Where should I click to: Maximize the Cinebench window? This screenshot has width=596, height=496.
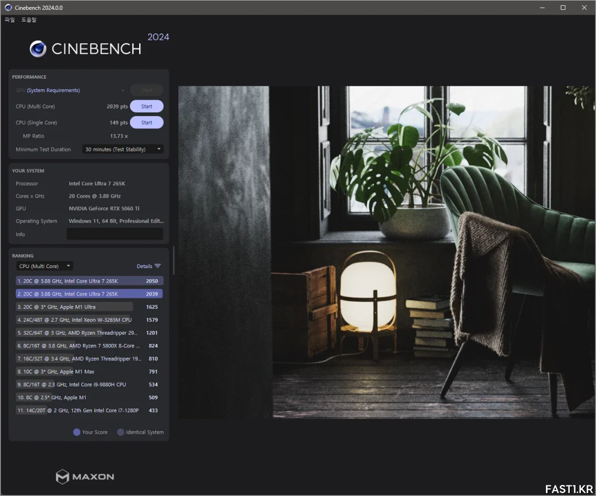tap(563, 8)
